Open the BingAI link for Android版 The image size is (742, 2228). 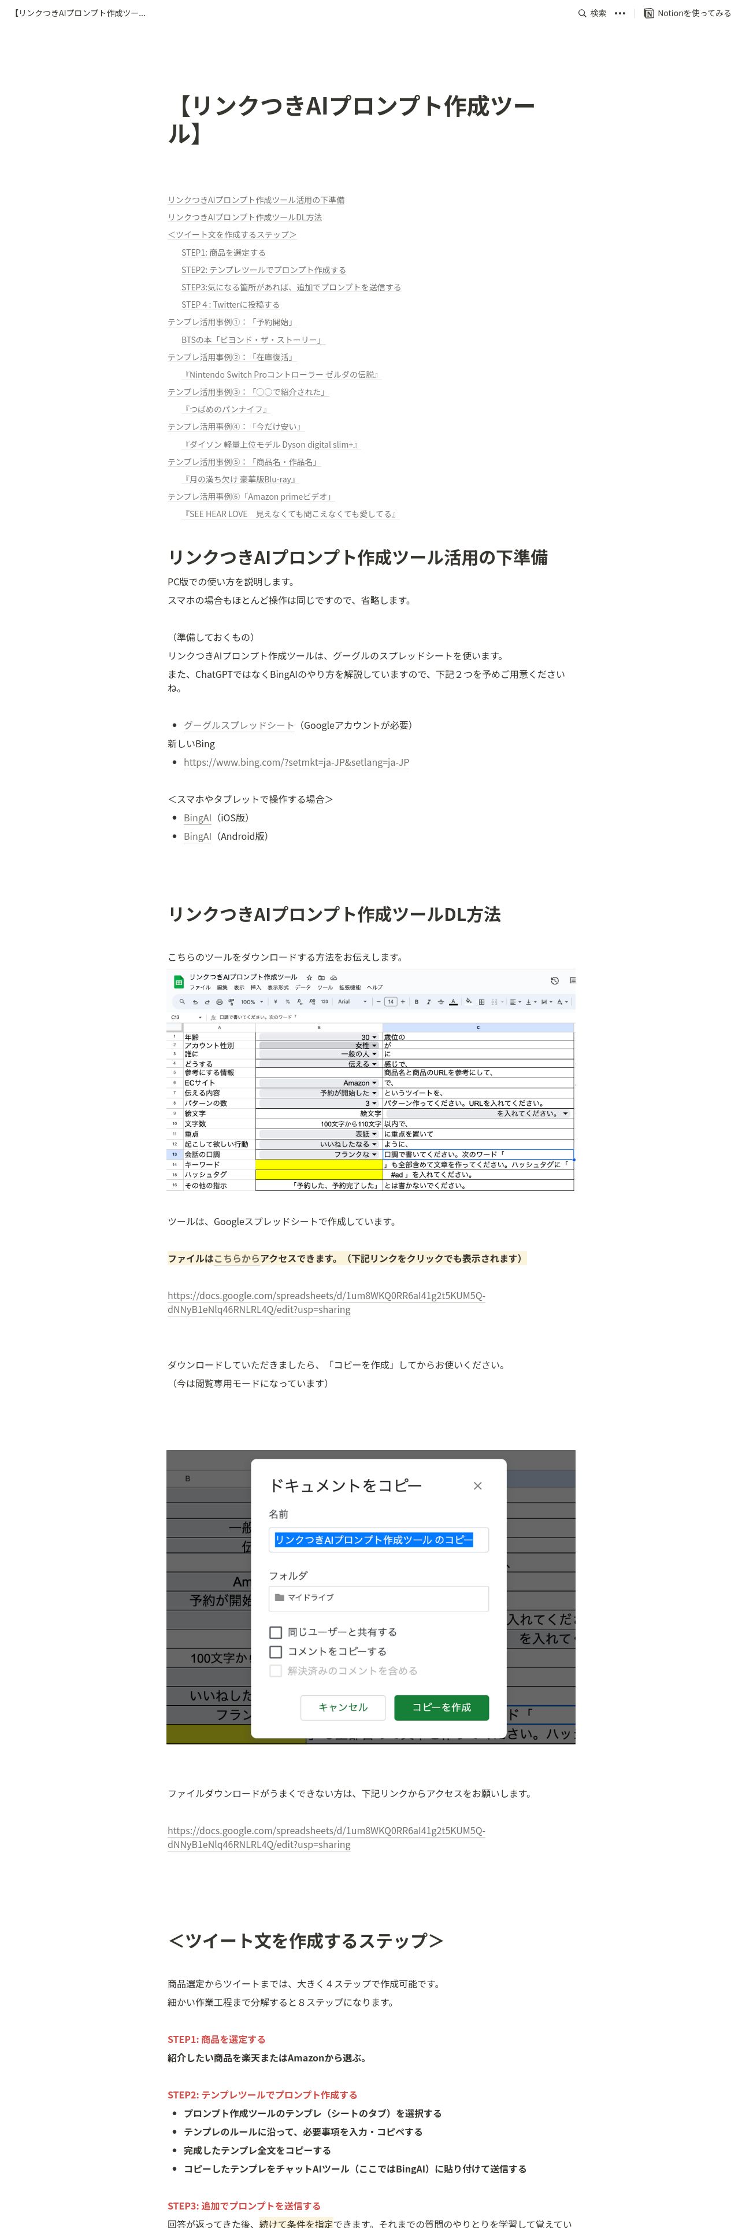(197, 836)
